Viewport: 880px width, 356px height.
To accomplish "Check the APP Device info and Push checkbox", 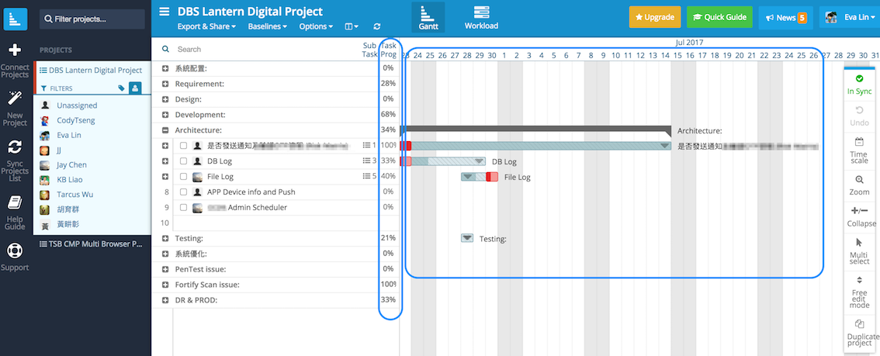I will point(183,192).
